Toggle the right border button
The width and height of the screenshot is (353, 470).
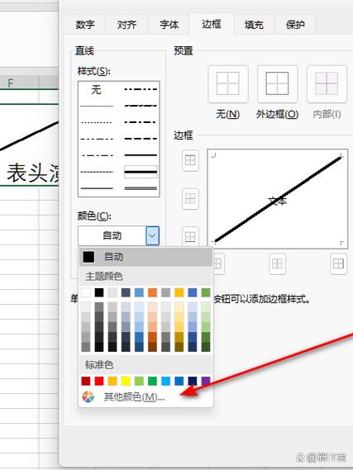tap(338, 263)
